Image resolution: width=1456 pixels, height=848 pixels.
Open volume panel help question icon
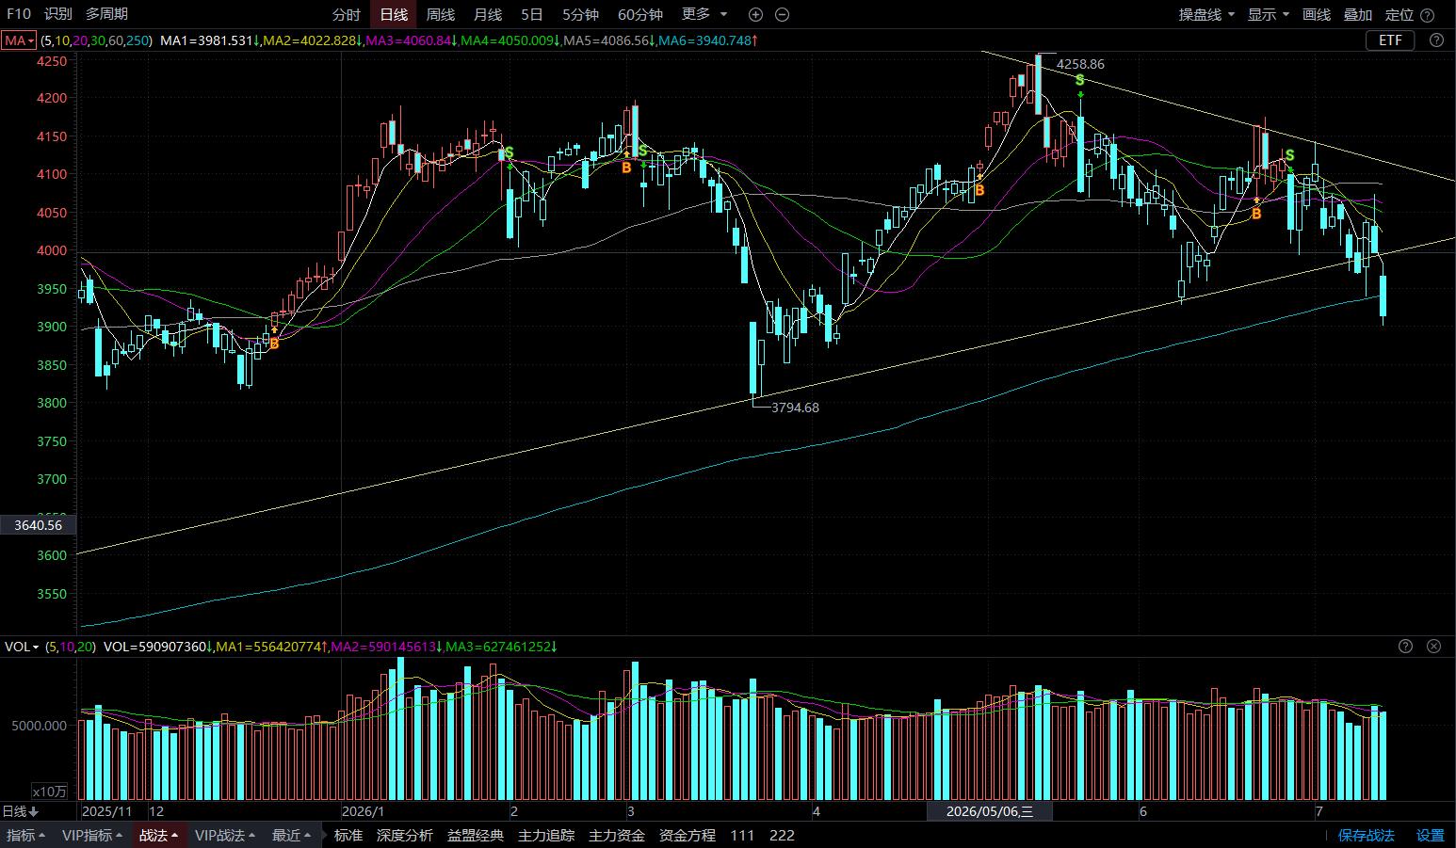tap(1405, 646)
